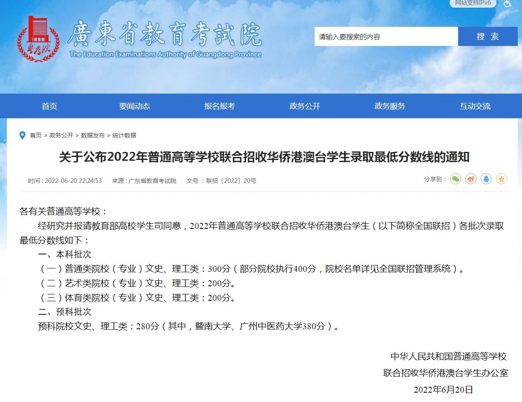Screen dimensions: 522x402
Task: Click the 网站支持IPv6 badge
Action: [473, 3]
